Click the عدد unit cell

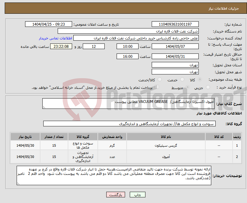[112, 157]
